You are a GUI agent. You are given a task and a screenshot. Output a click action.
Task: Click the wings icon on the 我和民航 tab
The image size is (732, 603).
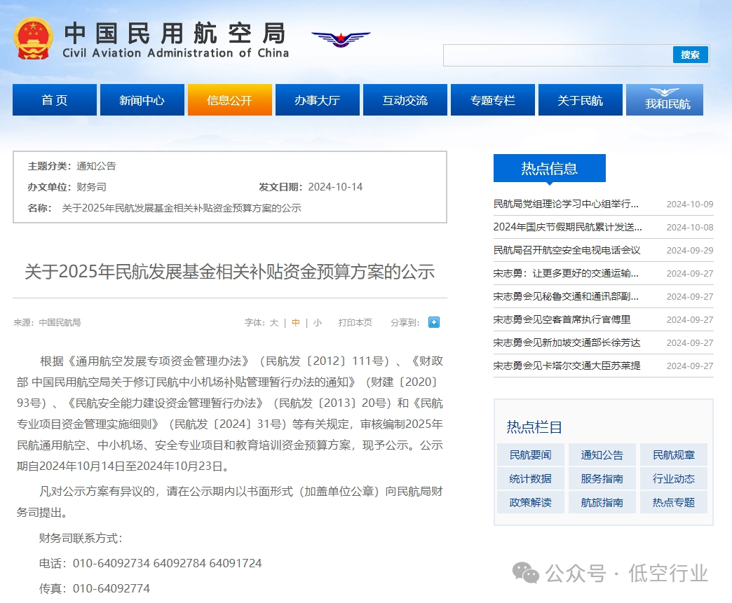(x=663, y=90)
